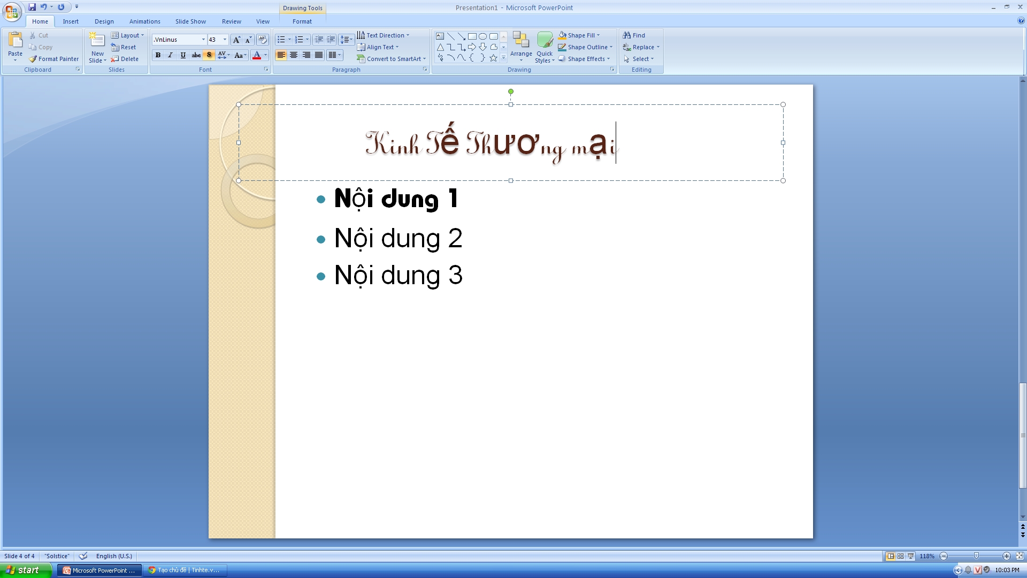Click the Bold formatting icon

coord(157,55)
